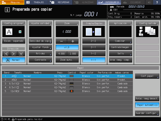Select the upside-down direction icon

pyautogui.click(x=21, y=54)
